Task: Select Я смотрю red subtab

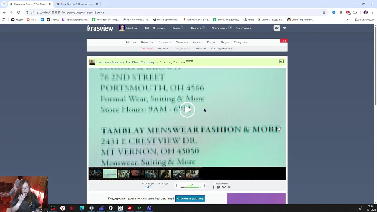Action: click(x=147, y=49)
